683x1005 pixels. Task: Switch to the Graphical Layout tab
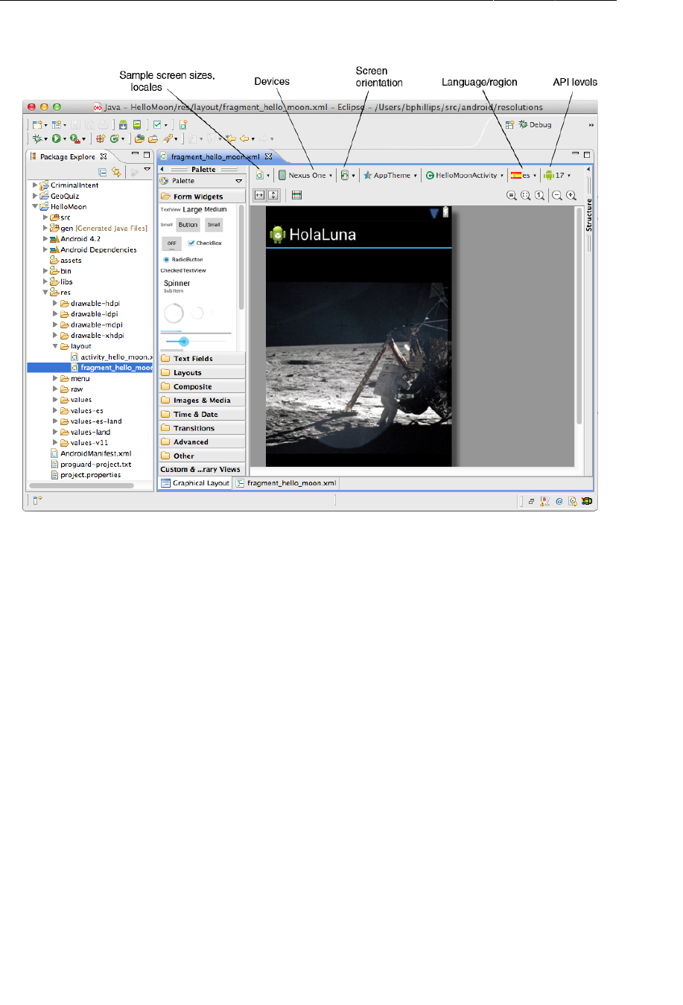[x=196, y=483]
